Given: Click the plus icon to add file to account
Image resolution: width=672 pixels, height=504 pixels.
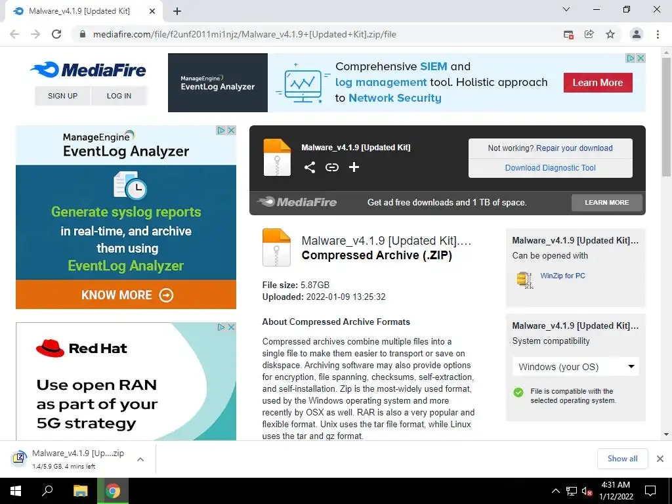Looking at the screenshot, I should (354, 167).
